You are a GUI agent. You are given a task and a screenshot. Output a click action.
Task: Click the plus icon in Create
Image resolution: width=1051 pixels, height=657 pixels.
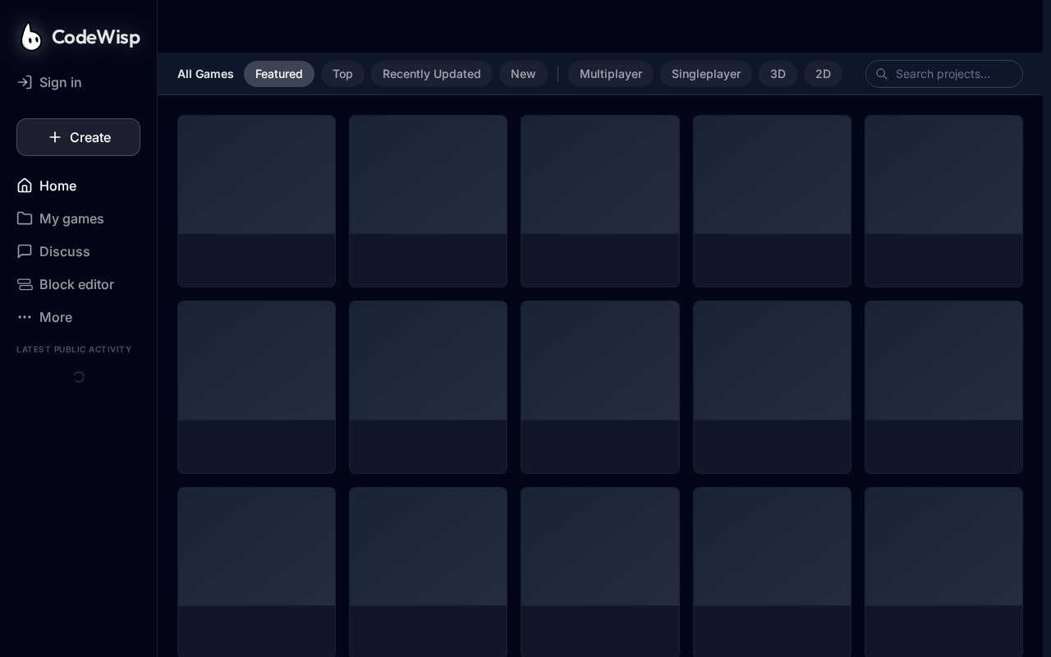(x=55, y=137)
